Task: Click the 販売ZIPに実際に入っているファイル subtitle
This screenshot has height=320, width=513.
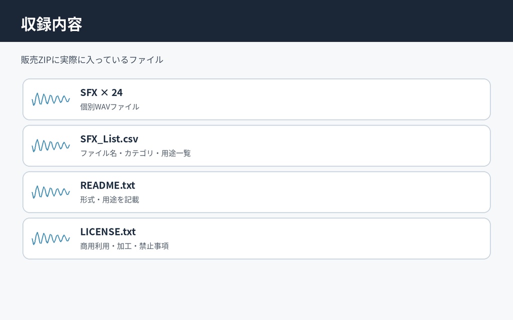Action: pyautogui.click(x=92, y=60)
